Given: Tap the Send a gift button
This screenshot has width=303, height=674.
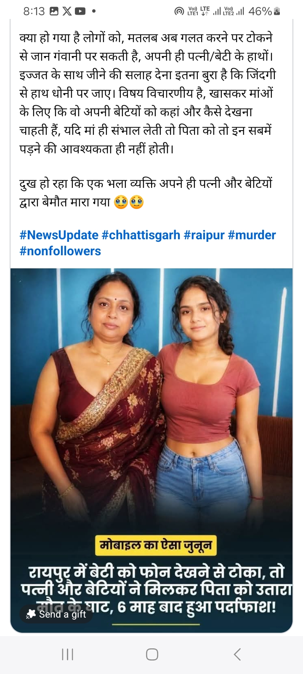Looking at the screenshot, I should [56, 614].
